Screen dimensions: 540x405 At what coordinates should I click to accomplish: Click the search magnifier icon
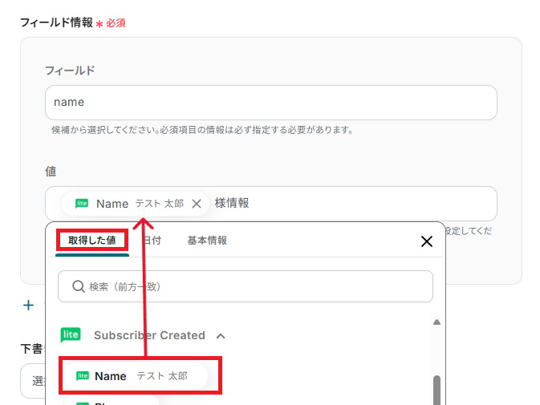(x=79, y=286)
